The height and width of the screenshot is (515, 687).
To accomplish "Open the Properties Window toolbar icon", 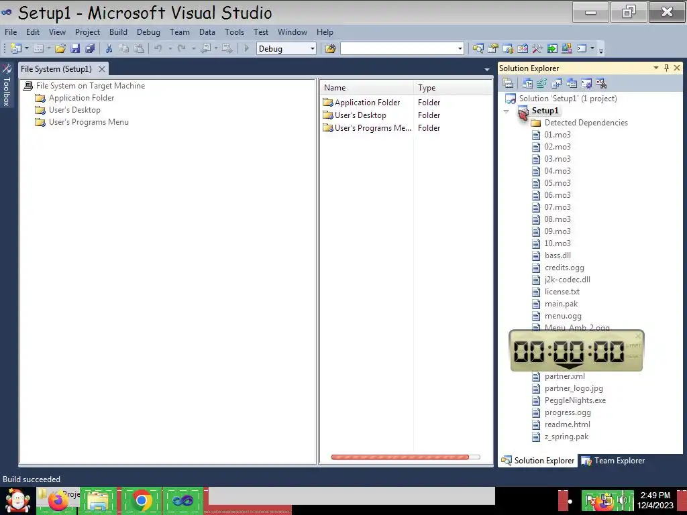I will click(x=493, y=48).
